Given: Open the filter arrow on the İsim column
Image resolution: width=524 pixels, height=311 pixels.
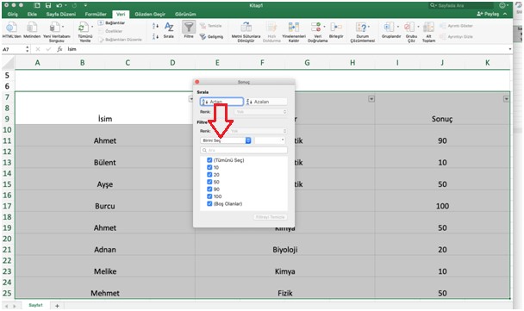Looking at the screenshot, I should (190, 99).
